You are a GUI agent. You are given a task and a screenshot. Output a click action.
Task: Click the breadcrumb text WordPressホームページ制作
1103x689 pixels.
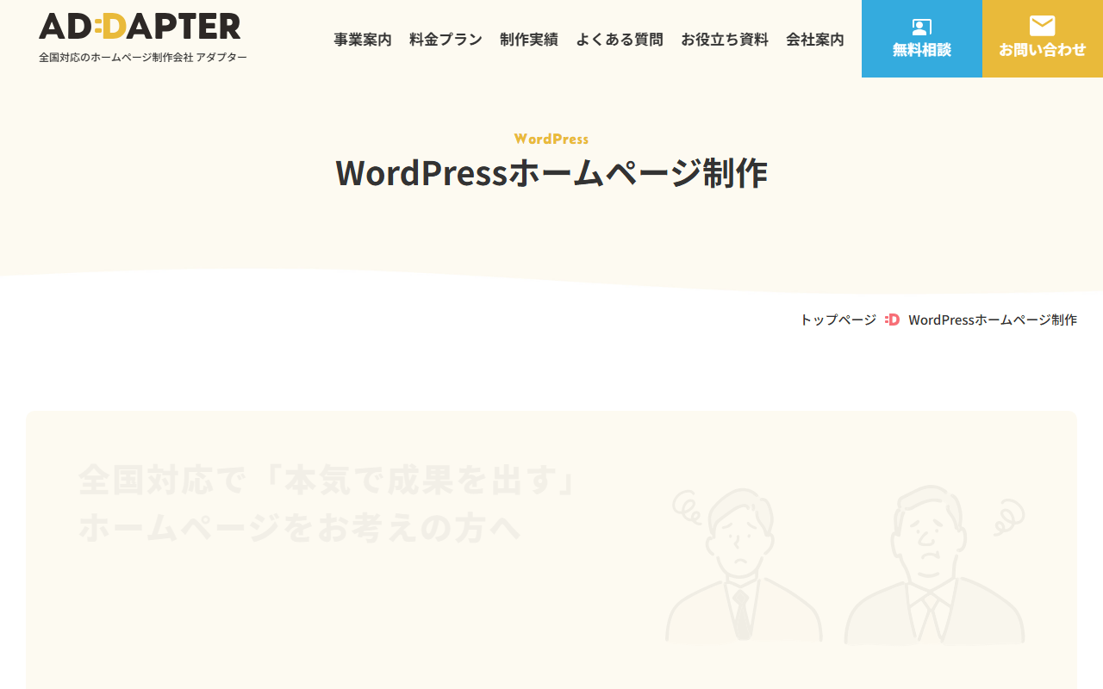point(993,320)
